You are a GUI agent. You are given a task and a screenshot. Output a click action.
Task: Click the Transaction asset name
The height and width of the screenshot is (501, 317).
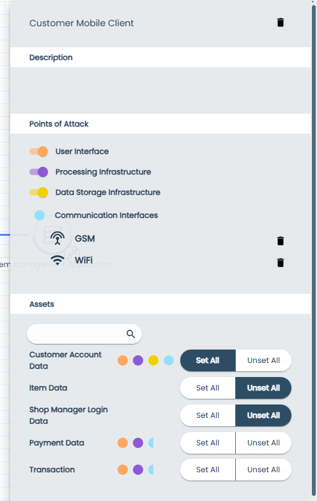52,470
